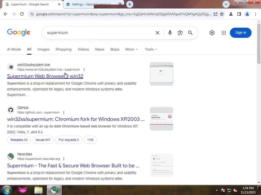Open pink envelope app in taskbar

coord(22,190)
